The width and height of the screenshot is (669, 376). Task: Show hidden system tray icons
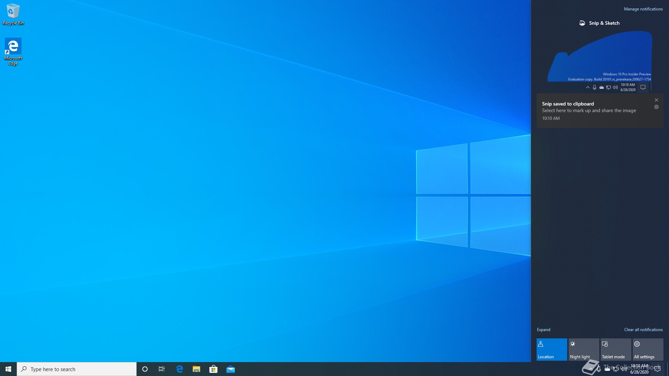[x=591, y=369]
